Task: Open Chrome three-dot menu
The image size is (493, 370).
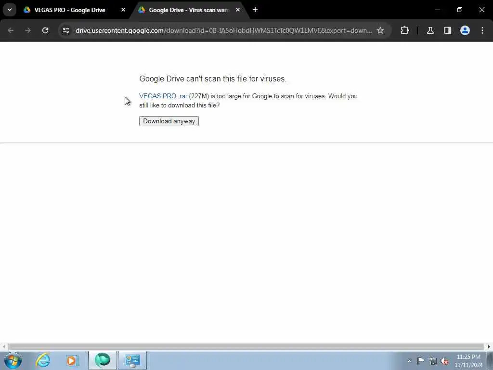Action: click(482, 30)
